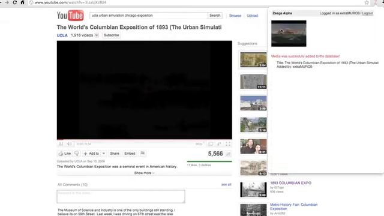Expand the 1,918 videos dropdown arrow
The image size is (384, 216).
97,35
